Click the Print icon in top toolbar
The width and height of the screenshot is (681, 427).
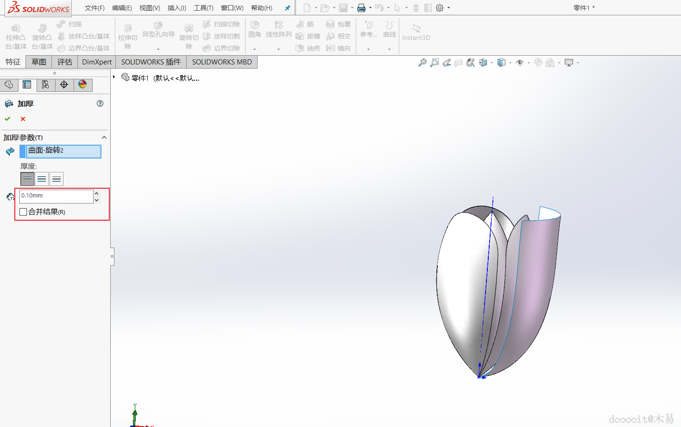click(361, 8)
